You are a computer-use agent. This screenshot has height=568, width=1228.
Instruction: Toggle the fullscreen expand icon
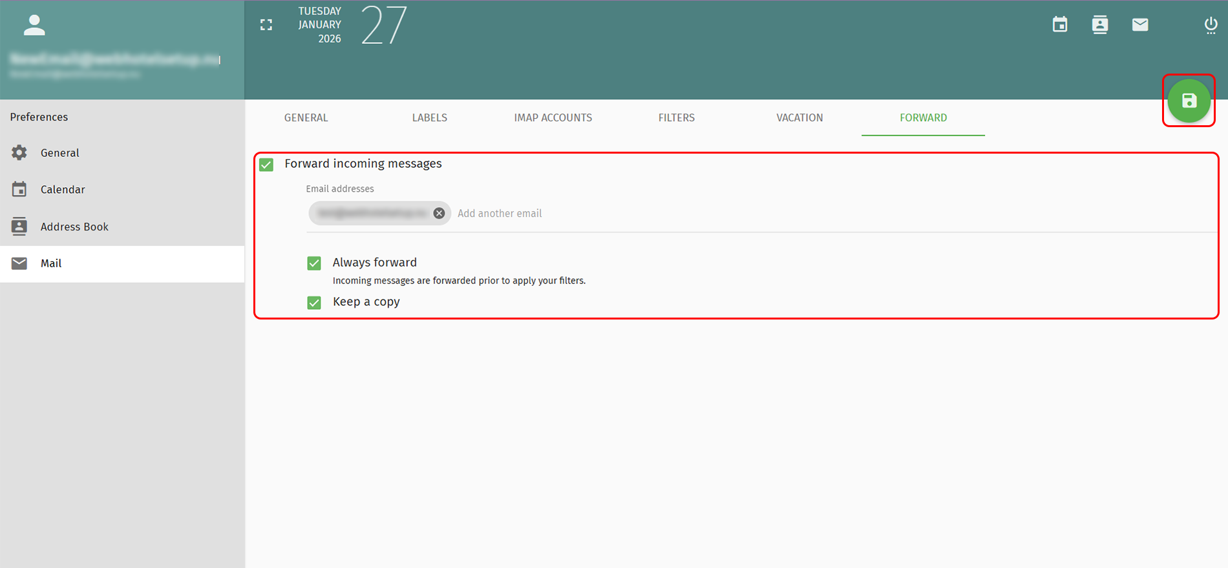pos(266,25)
